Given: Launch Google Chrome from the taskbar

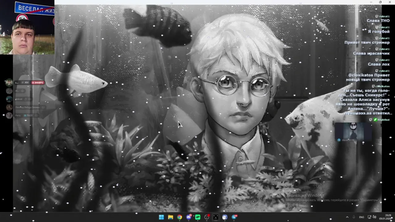Looking at the screenshot, I should coord(180,217).
